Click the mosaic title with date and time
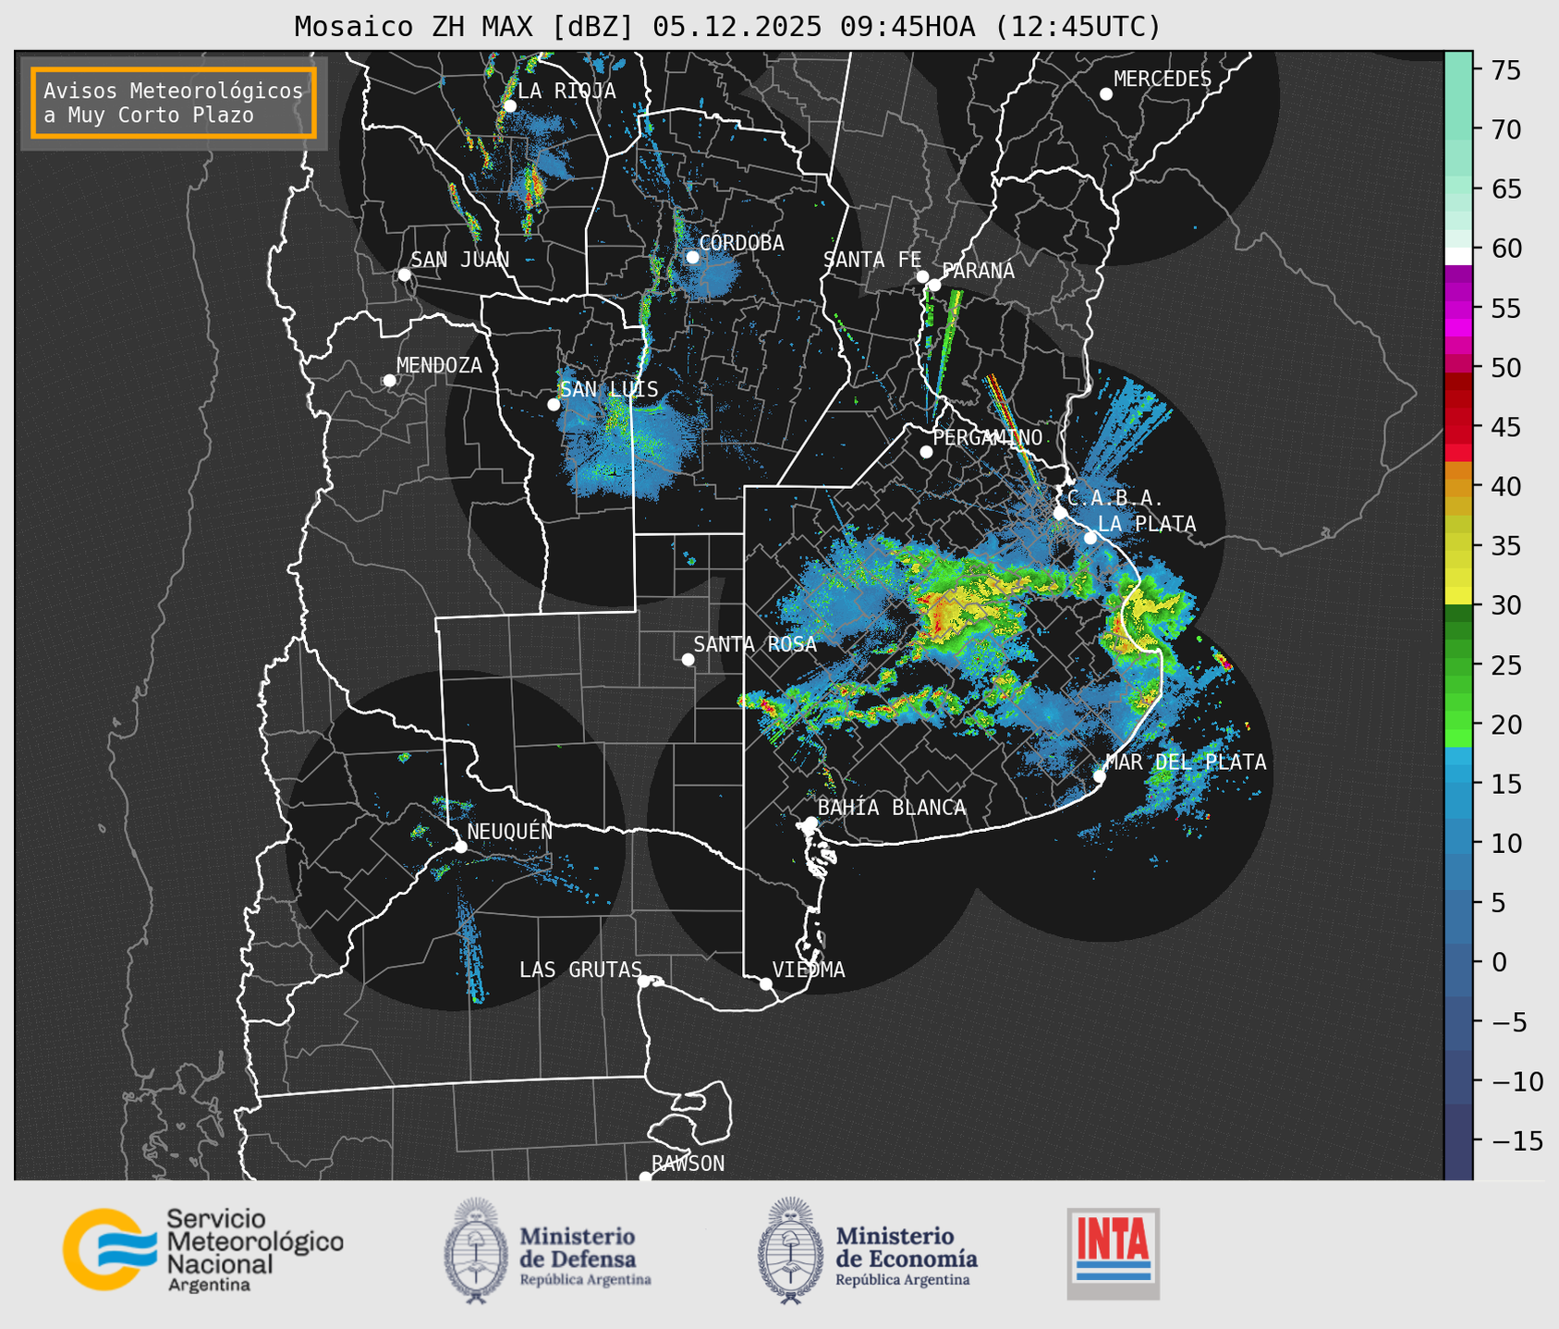The image size is (1559, 1329). tap(727, 27)
